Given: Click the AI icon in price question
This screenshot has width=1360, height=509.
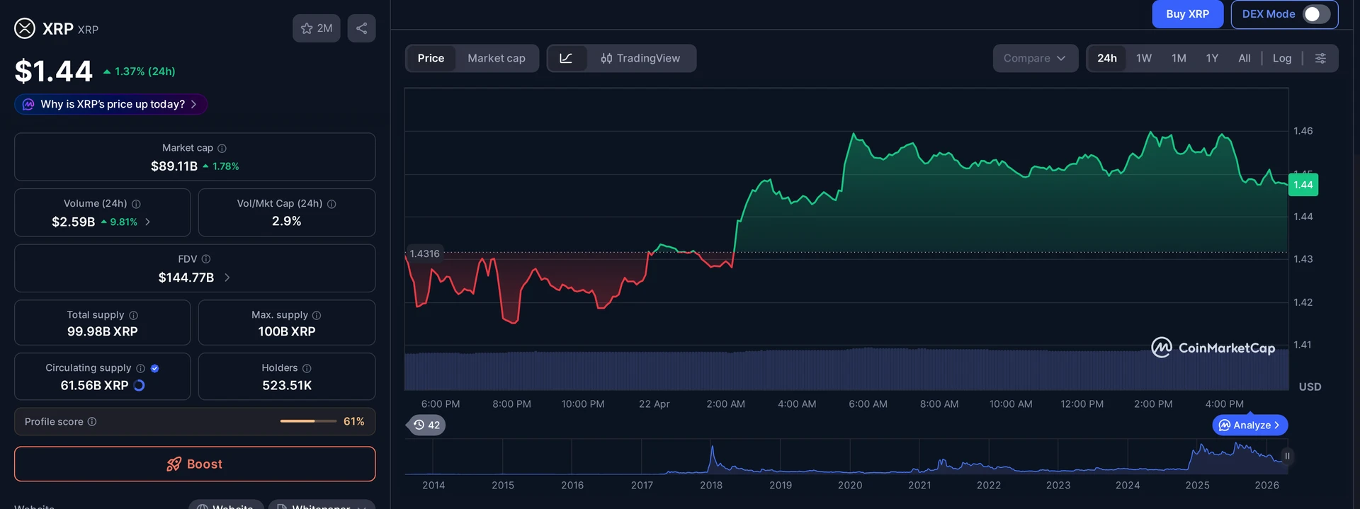Looking at the screenshot, I should tap(28, 104).
